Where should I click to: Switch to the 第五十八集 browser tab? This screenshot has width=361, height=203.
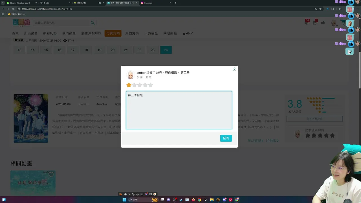[x=88, y=3]
